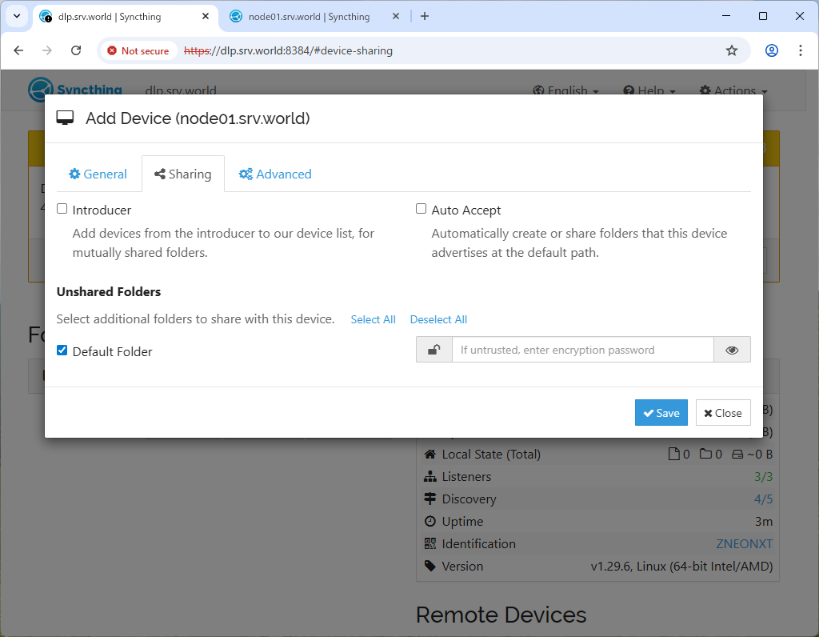Click the Local State folder count icon
The width and height of the screenshot is (819, 637).
(x=705, y=454)
